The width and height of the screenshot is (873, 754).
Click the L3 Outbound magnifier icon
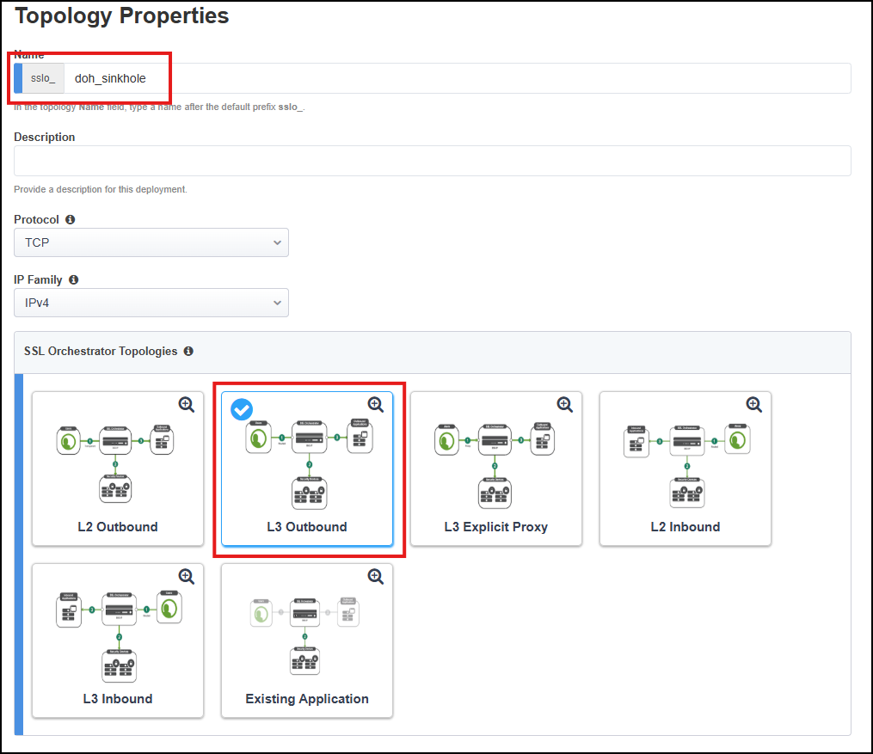click(376, 405)
